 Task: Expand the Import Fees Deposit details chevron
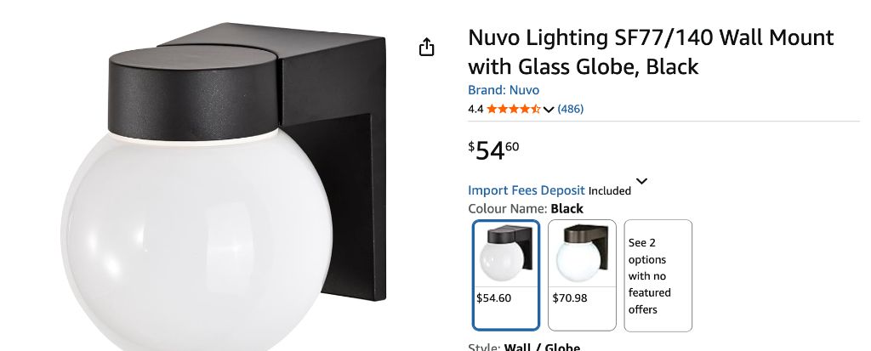click(x=641, y=181)
